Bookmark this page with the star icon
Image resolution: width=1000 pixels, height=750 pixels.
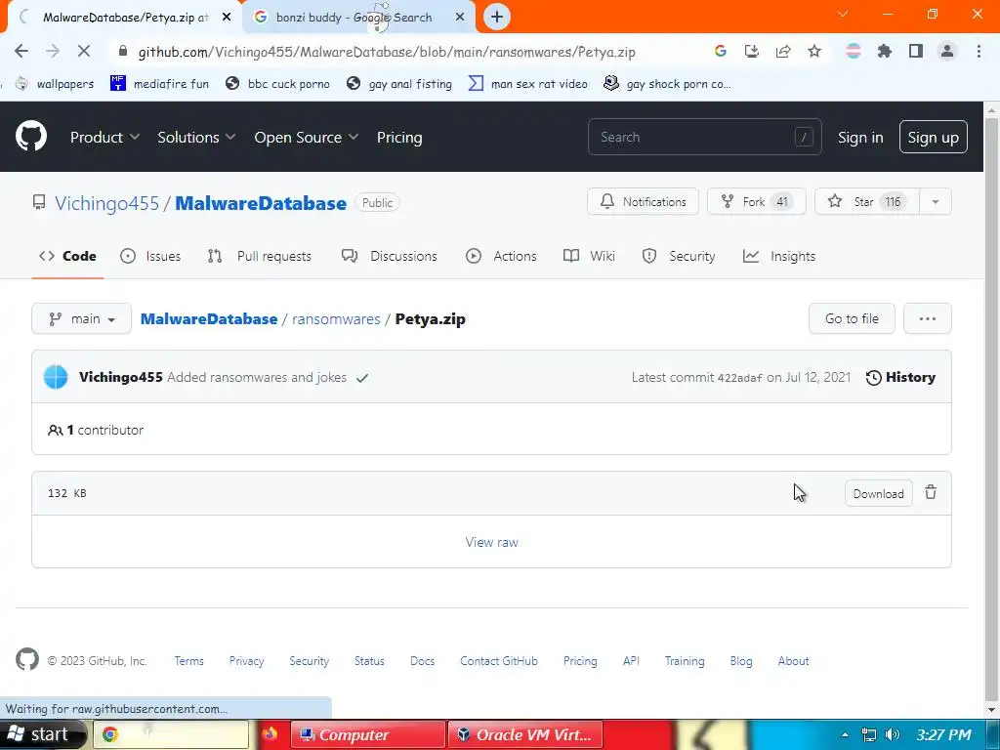(814, 51)
